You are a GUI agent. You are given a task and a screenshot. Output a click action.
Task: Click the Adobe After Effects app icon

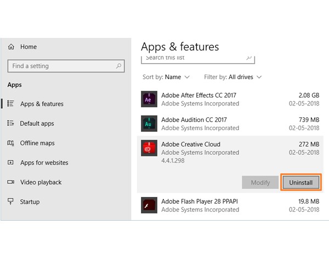[x=149, y=99]
